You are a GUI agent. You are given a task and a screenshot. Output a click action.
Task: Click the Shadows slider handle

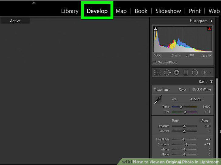click(x=186, y=144)
